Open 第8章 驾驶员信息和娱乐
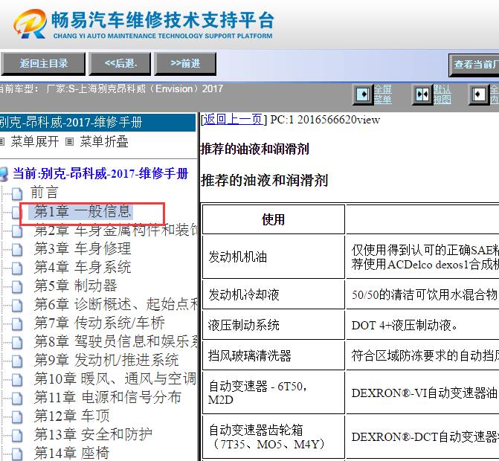499x461 pixels. point(116,342)
